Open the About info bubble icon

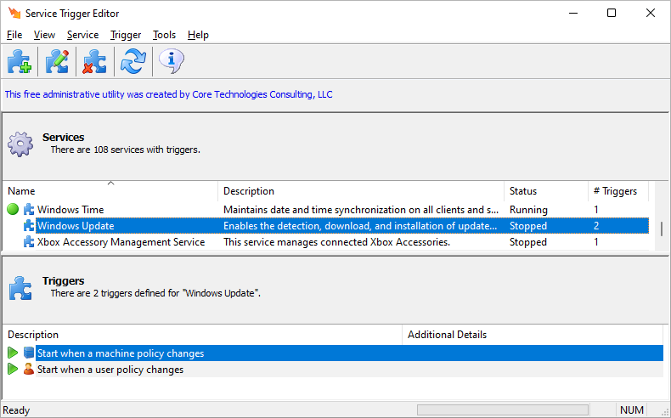(x=172, y=61)
